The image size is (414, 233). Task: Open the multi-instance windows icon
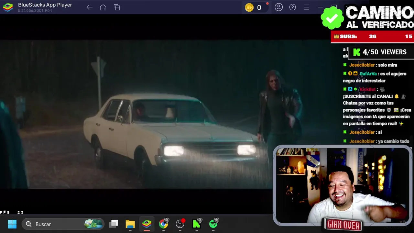coord(117,7)
